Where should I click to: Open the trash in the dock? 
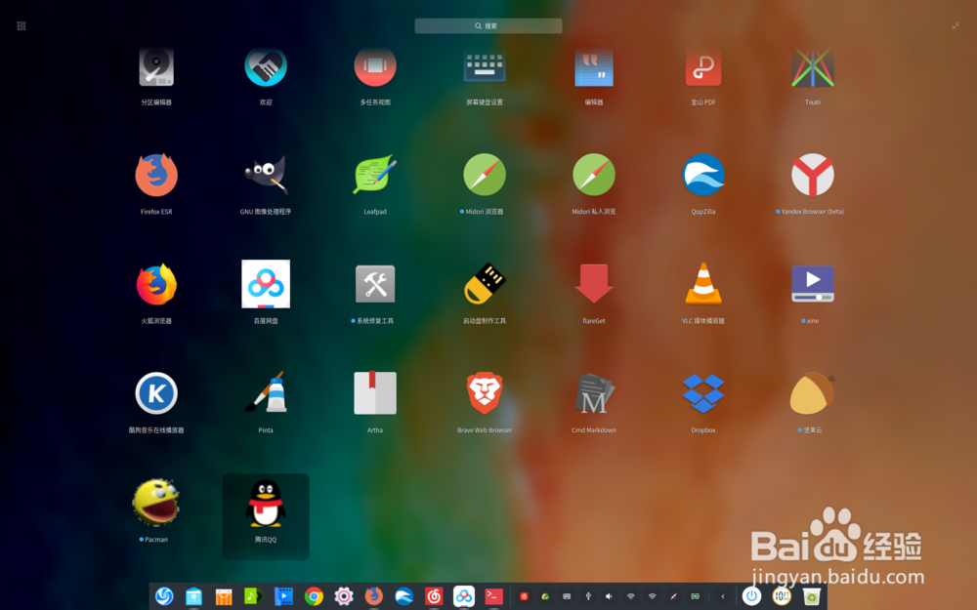[811, 596]
